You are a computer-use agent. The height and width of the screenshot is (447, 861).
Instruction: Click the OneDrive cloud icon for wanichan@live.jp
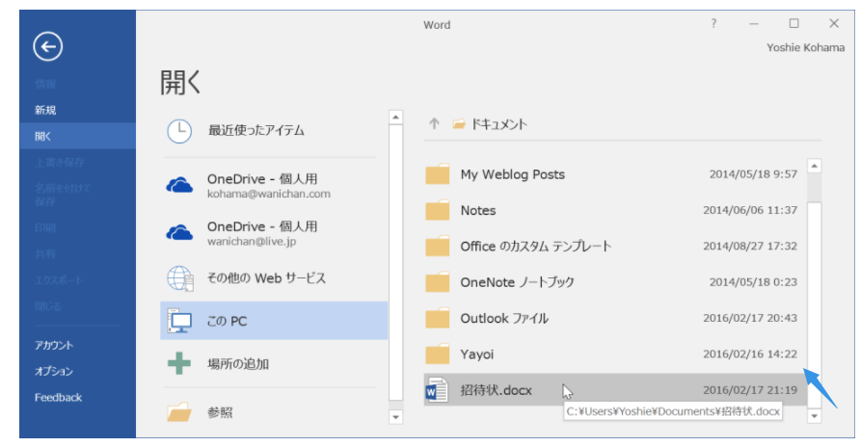(x=179, y=233)
